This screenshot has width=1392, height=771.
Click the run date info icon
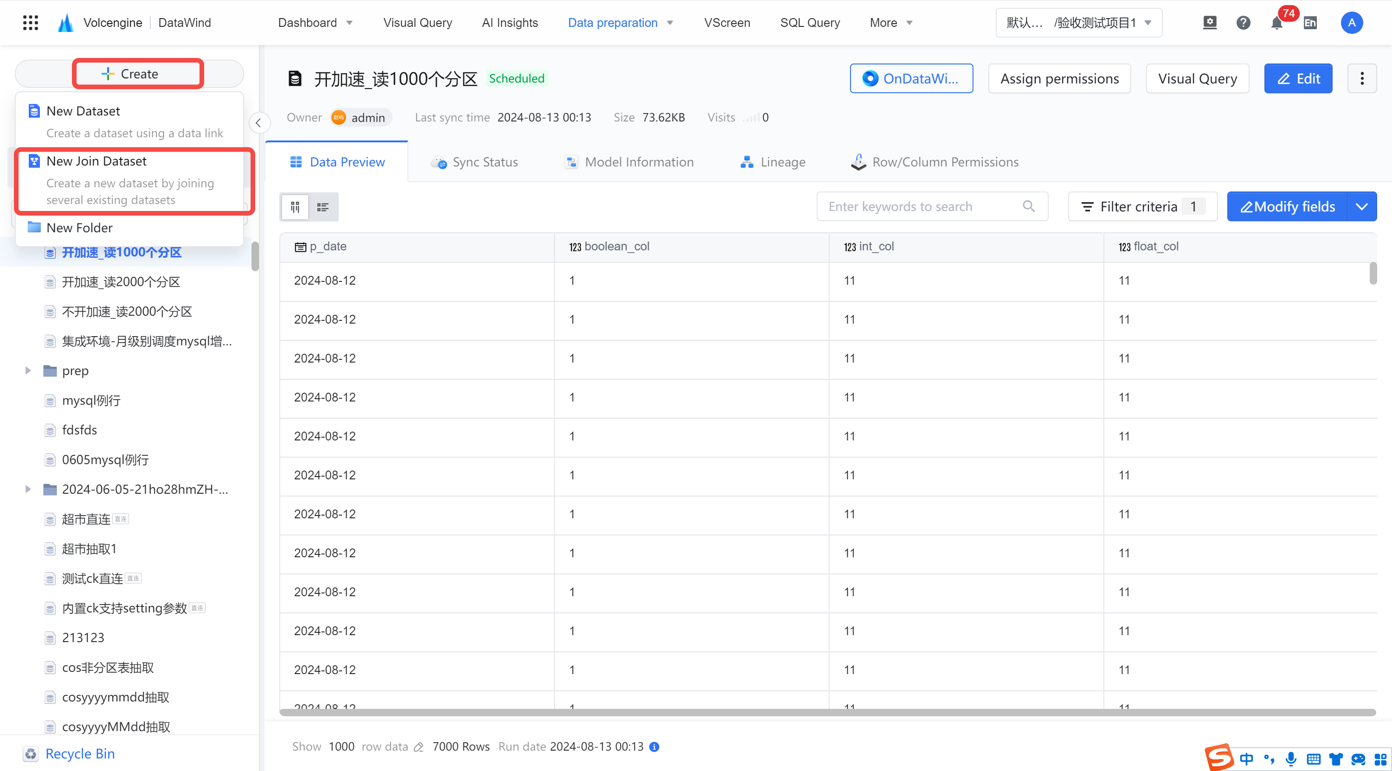pyautogui.click(x=654, y=747)
